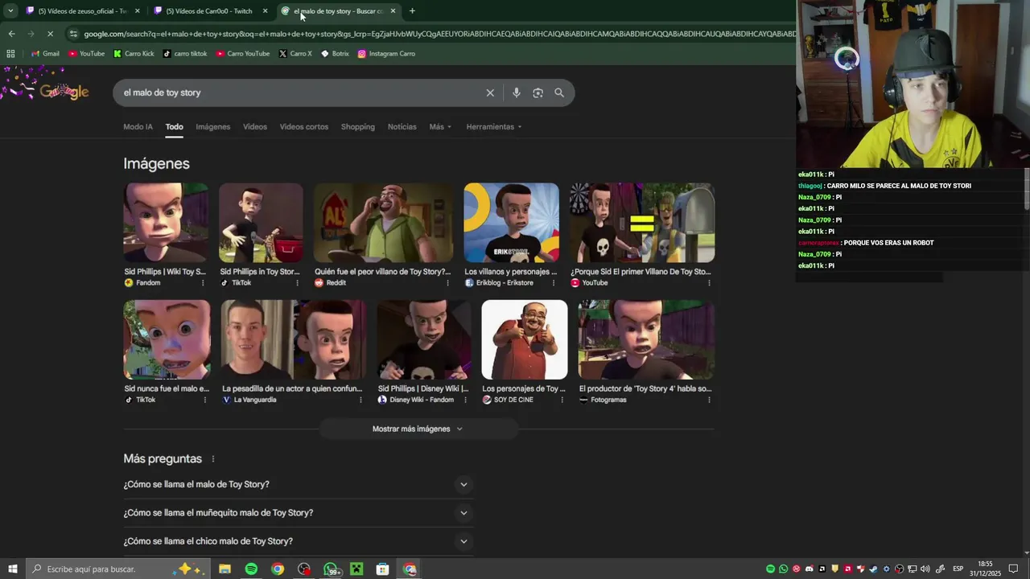Select the Shopping search tab
The image size is (1030, 579).
[358, 127]
